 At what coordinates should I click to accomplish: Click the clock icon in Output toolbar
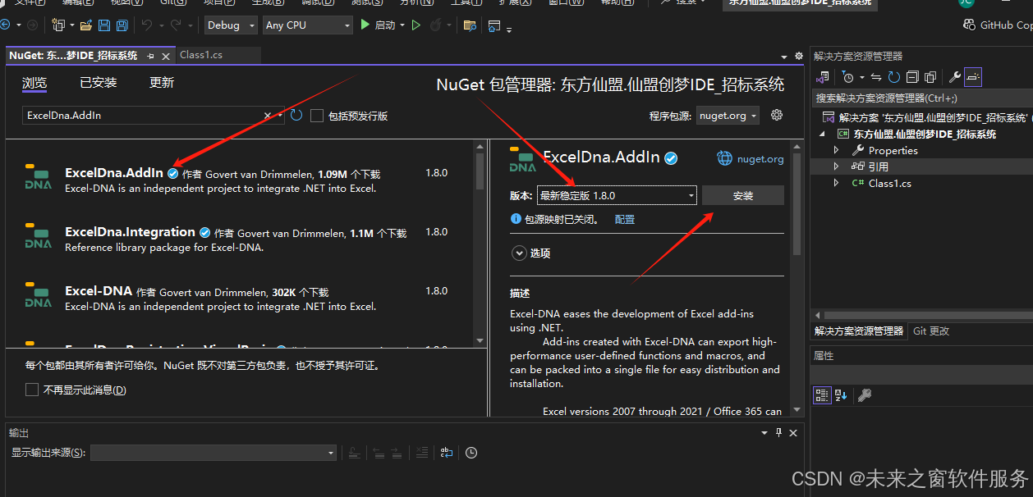tap(471, 453)
